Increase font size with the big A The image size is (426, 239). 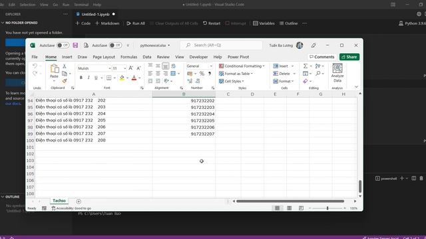(x=130, y=68)
